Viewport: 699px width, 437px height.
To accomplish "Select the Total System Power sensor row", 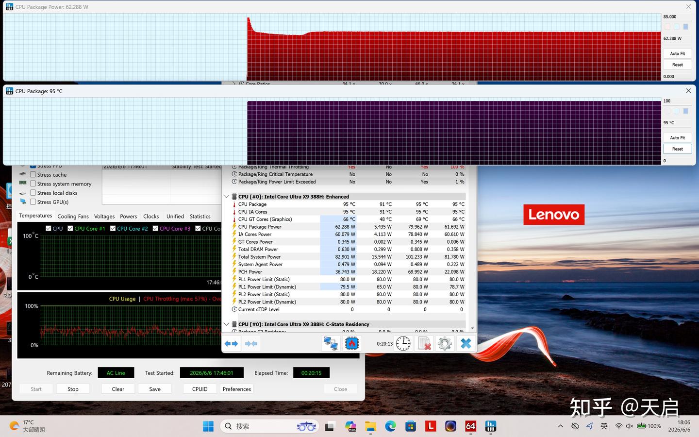I will pos(349,257).
